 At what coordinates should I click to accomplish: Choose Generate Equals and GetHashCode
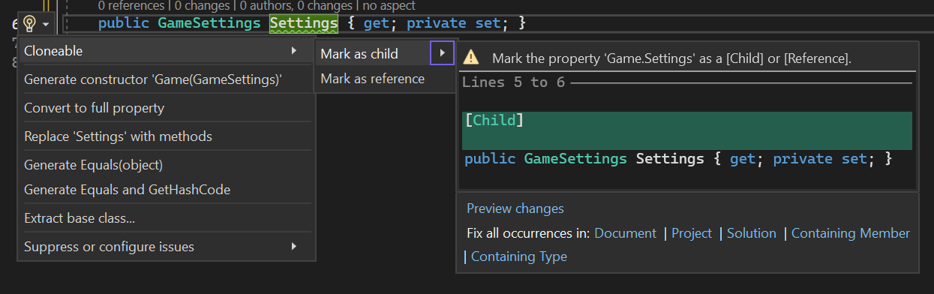tap(166, 190)
